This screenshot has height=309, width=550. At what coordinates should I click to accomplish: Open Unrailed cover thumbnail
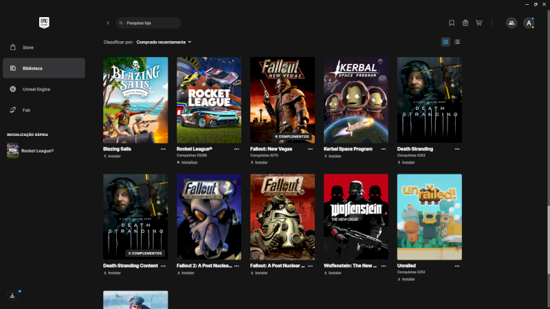429,217
